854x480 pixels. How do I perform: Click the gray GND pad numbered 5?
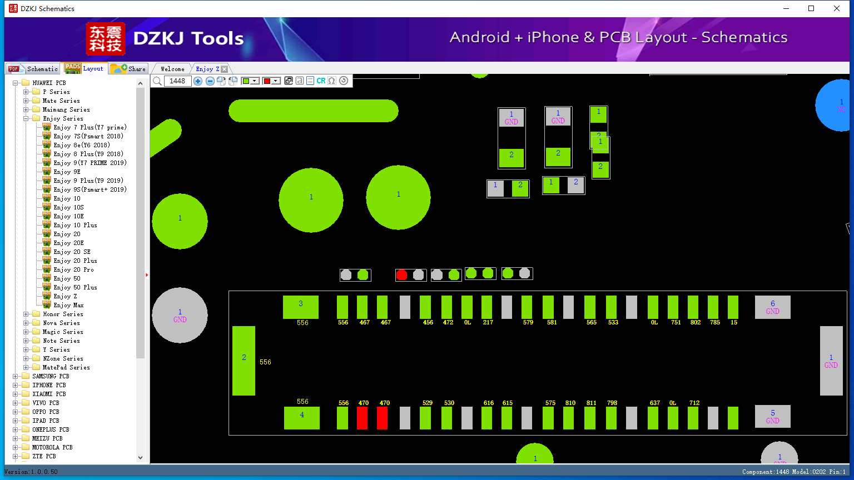(773, 417)
